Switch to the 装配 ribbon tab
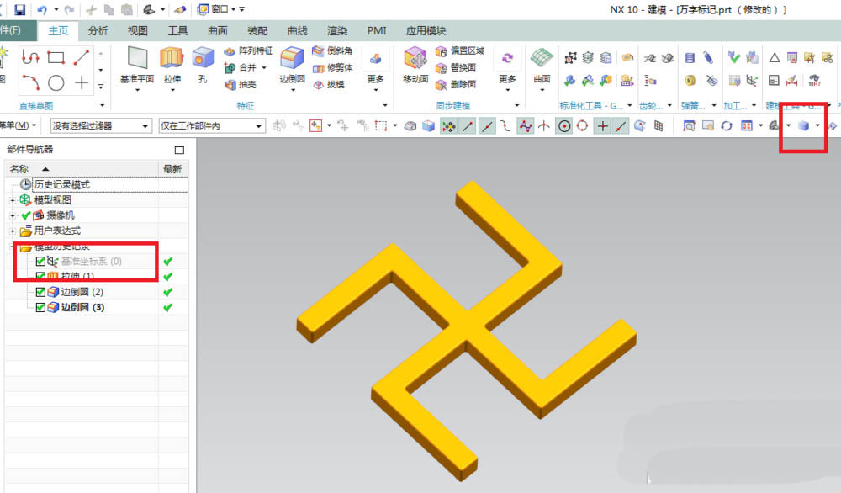The height and width of the screenshot is (493, 841). tap(257, 31)
